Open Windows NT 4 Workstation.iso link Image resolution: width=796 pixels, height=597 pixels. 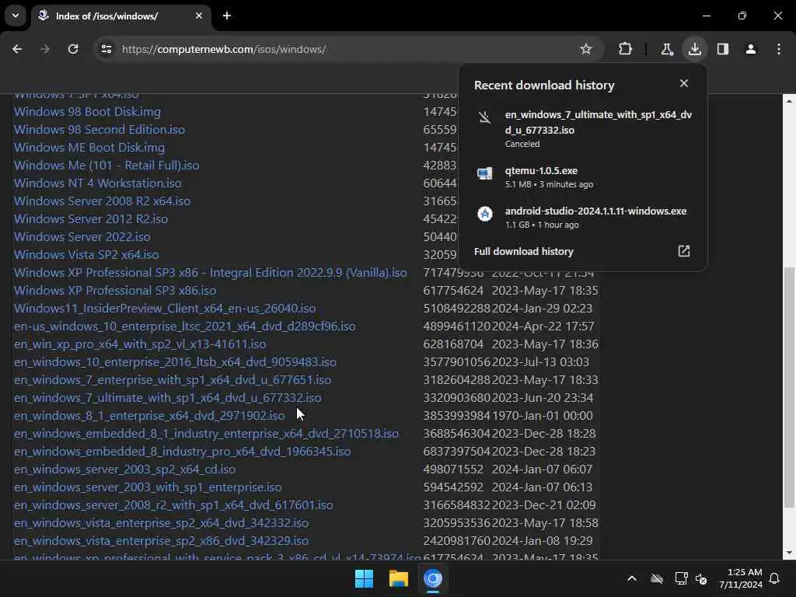[x=97, y=183]
